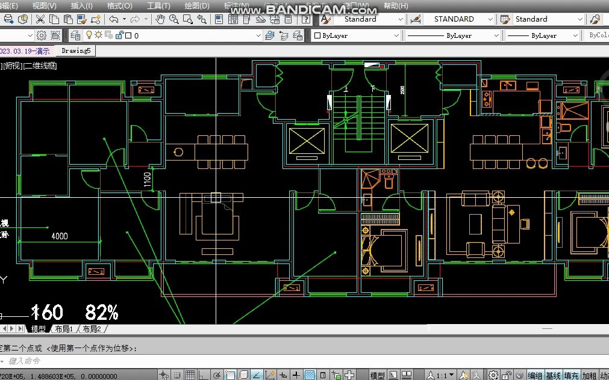Click the Cut scissors icon
This screenshot has width=609, height=380.
tap(40, 19)
